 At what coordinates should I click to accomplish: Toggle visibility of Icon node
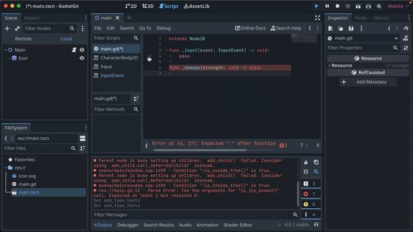click(x=82, y=58)
